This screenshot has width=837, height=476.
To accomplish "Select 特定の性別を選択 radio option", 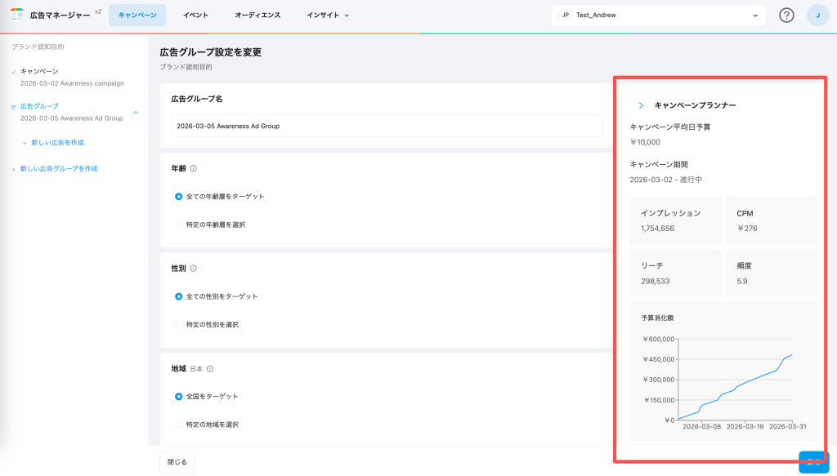I will click(179, 324).
